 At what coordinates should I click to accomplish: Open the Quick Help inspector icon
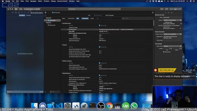[x=172, y=13]
